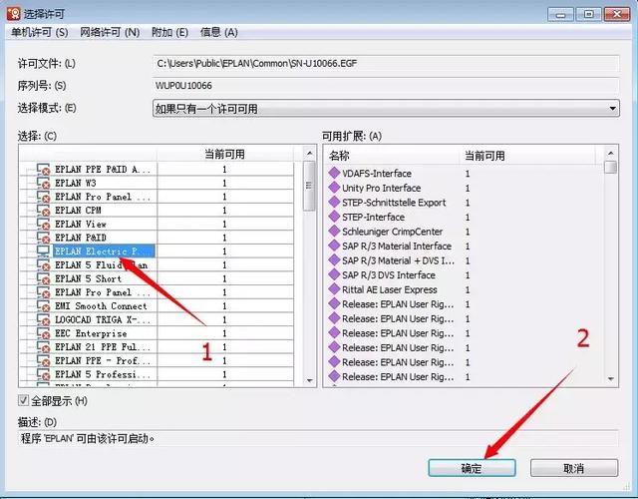
Task: Click the EPLAN app icon in title bar
Action: [x=13, y=13]
